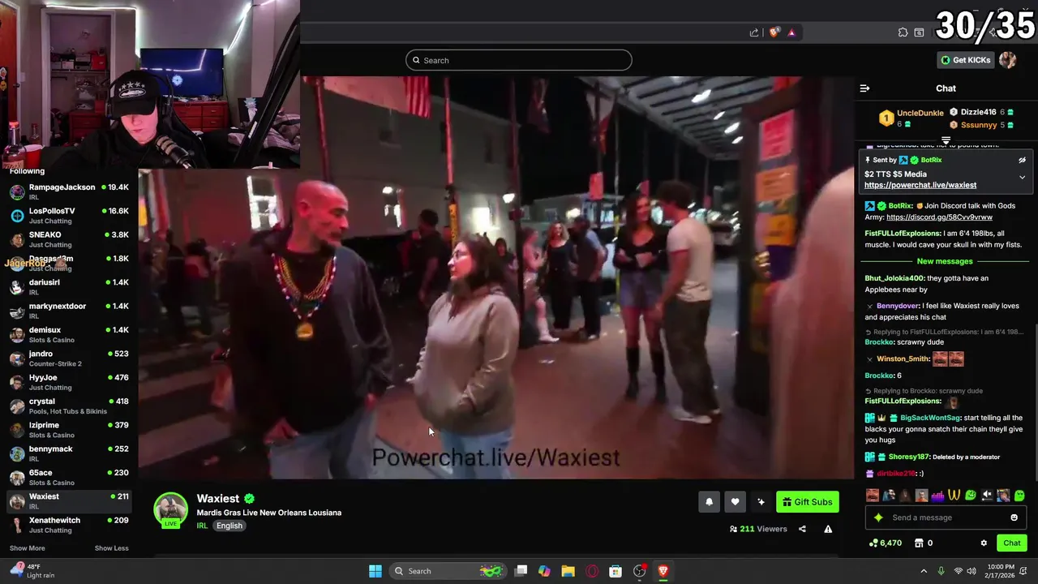The image size is (1038, 584).
Task: Click Dizzle416 in gift leaderboard
Action: click(x=978, y=112)
